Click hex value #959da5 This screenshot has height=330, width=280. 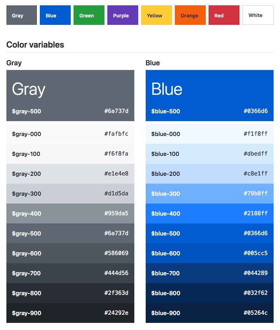116,213
